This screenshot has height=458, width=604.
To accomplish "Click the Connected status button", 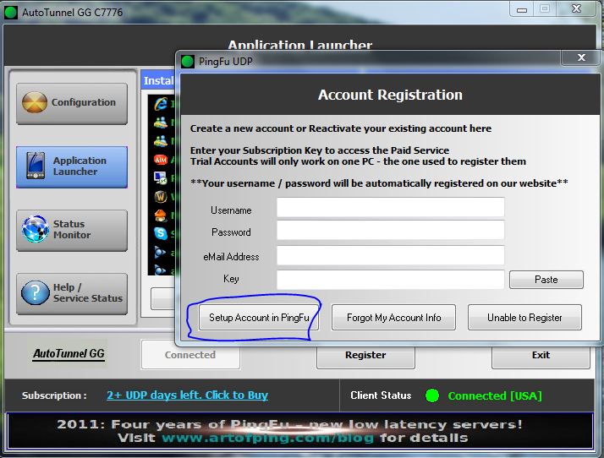I will coord(190,354).
